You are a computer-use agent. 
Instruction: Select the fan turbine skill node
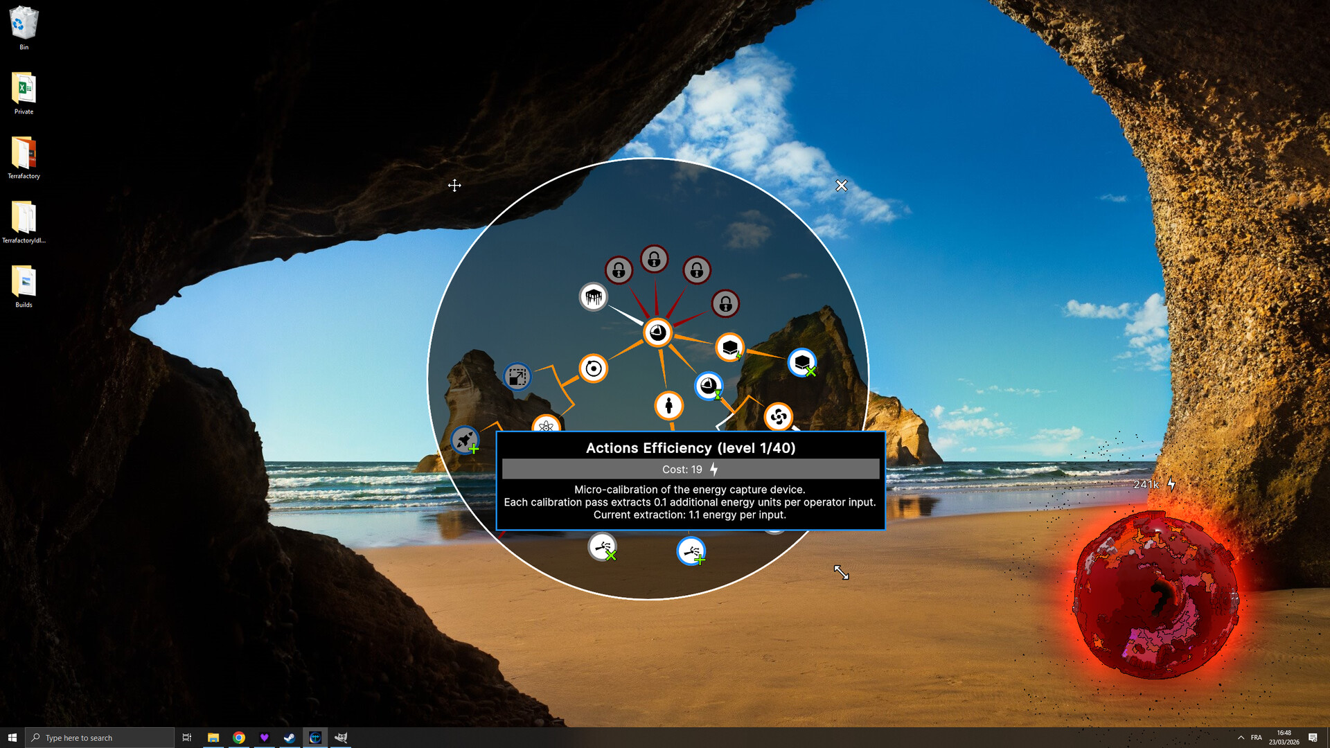pyautogui.click(x=778, y=417)
